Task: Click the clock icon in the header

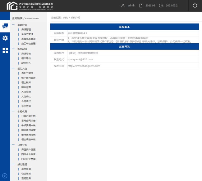Action: point(161,5)
